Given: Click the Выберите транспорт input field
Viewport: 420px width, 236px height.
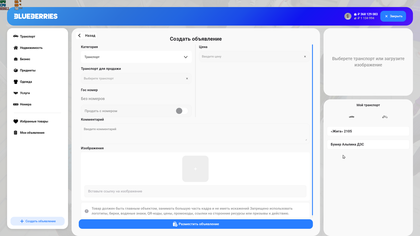Looking at the screenshot, I should [x=136, y=78].
